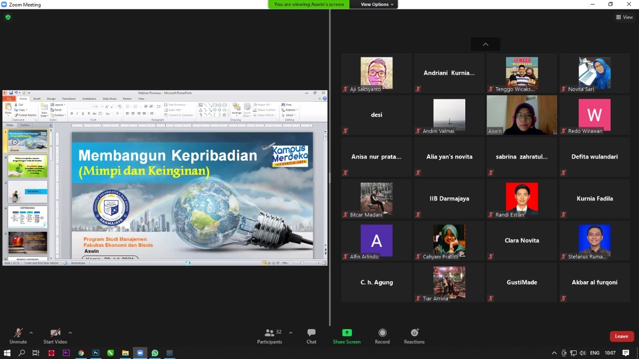
Task: Select slide 2 thumbnail in Slides pane
Action: (27, 166)
